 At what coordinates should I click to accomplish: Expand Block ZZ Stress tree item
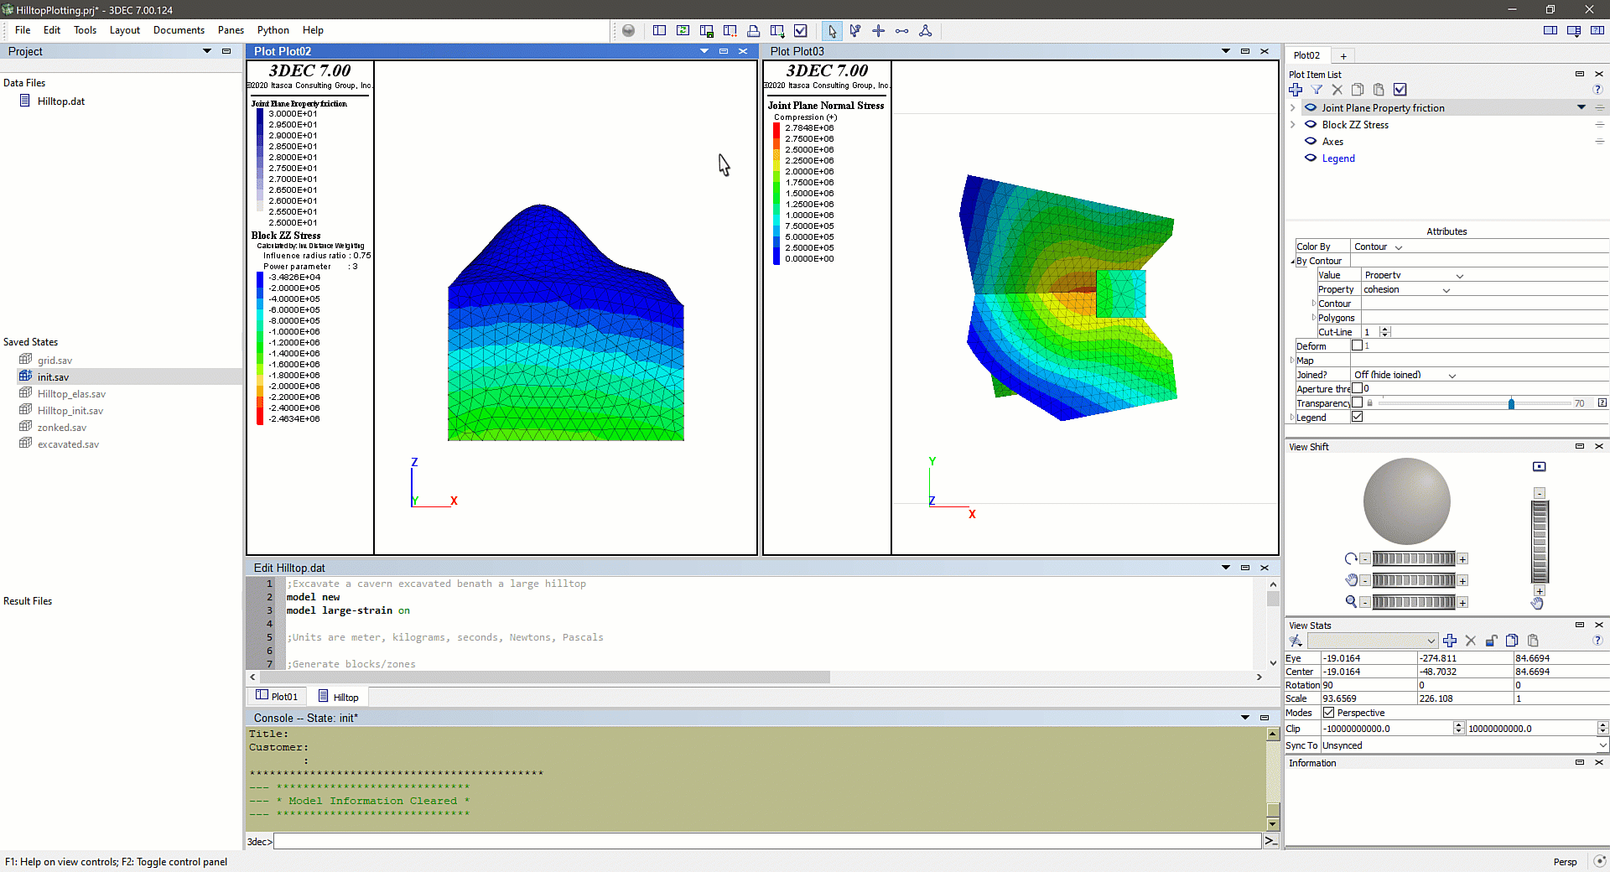1292,124
